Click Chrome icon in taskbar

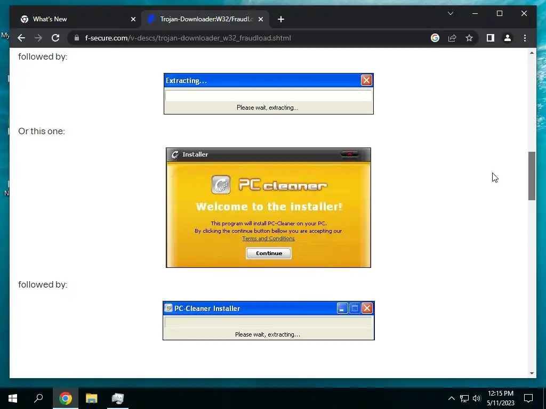66,398
